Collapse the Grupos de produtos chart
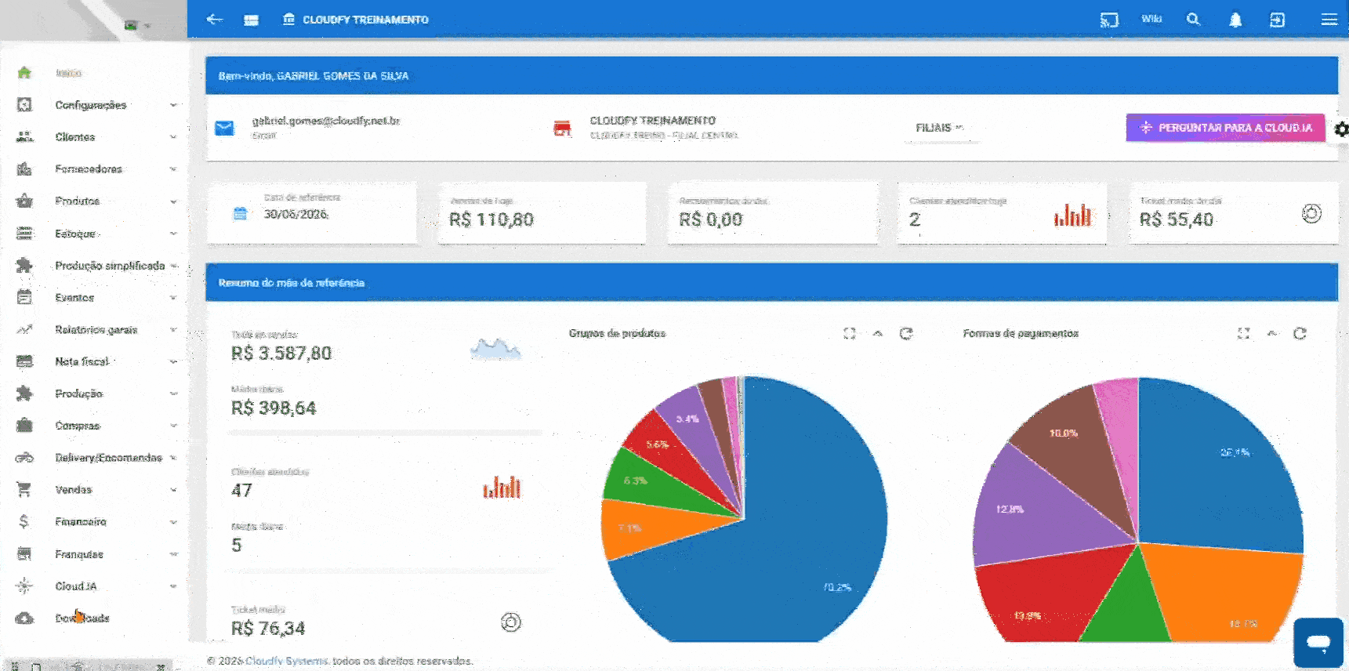Screen dimensions: 1349x671 point(878,334)
